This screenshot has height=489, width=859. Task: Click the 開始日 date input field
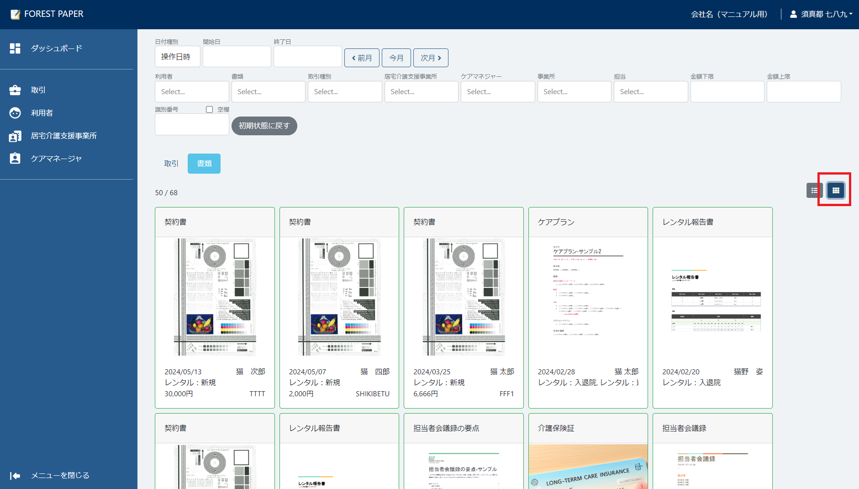click(237, 57)
